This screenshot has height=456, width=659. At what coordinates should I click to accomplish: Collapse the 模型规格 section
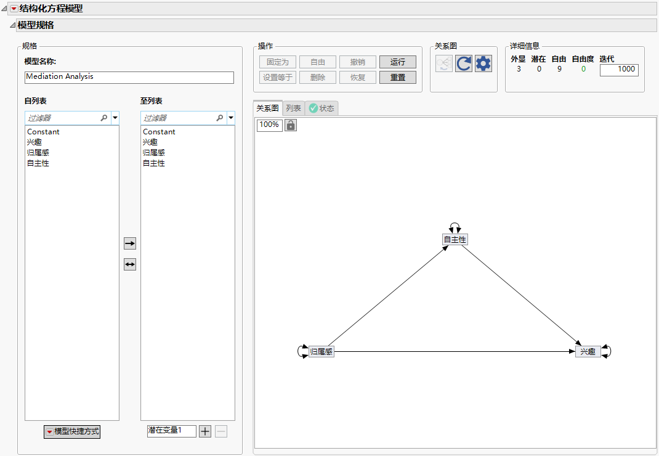(12, 25)
